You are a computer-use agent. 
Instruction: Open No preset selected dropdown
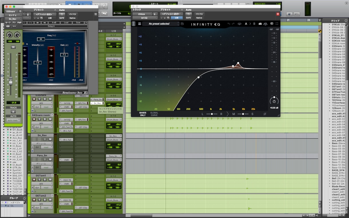click(161, 24)
